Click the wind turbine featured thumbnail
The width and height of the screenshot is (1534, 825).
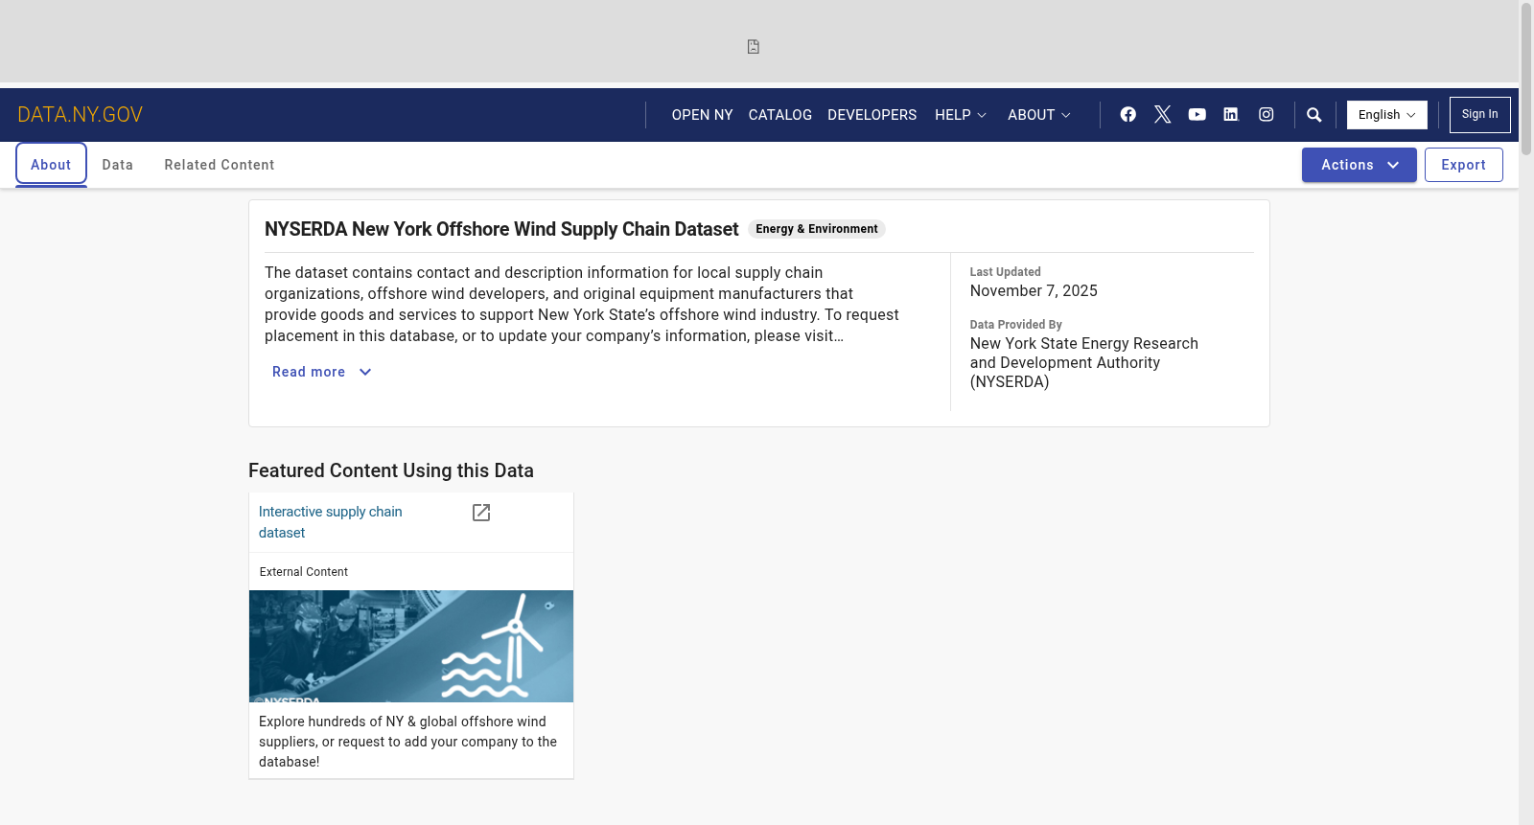point(411,646)
